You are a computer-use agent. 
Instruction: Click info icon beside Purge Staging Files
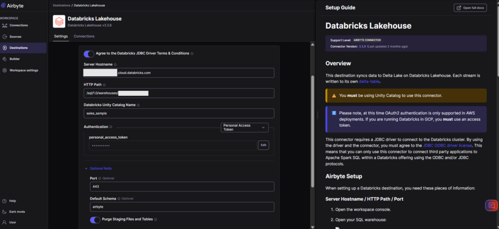click(155, 219)
